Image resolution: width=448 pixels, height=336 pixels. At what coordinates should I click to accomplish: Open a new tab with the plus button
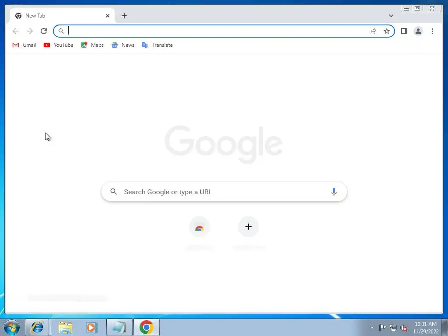click(x=124, y=16)
